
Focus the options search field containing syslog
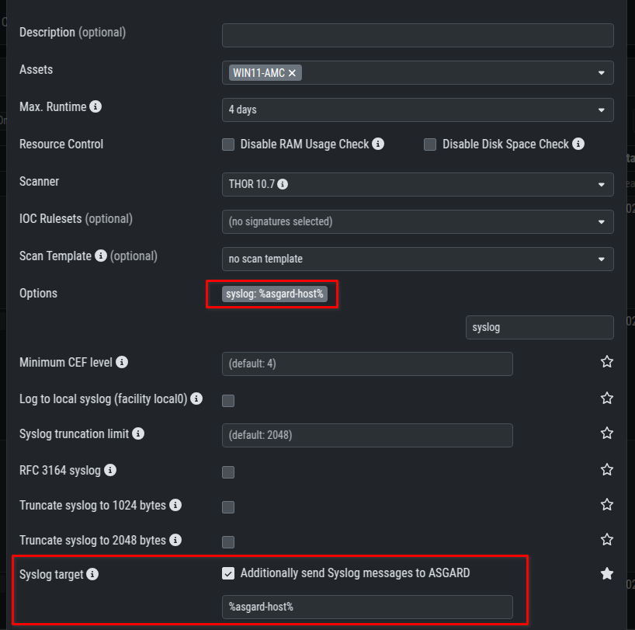tap(540, 327)
